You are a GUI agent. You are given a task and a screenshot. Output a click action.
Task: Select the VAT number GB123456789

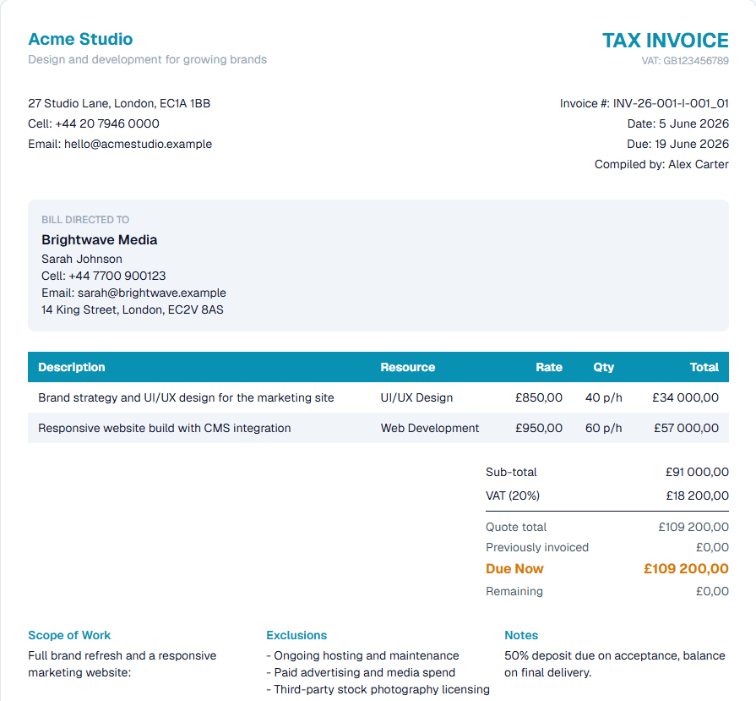pyautogui.click(x=696, y=61)
